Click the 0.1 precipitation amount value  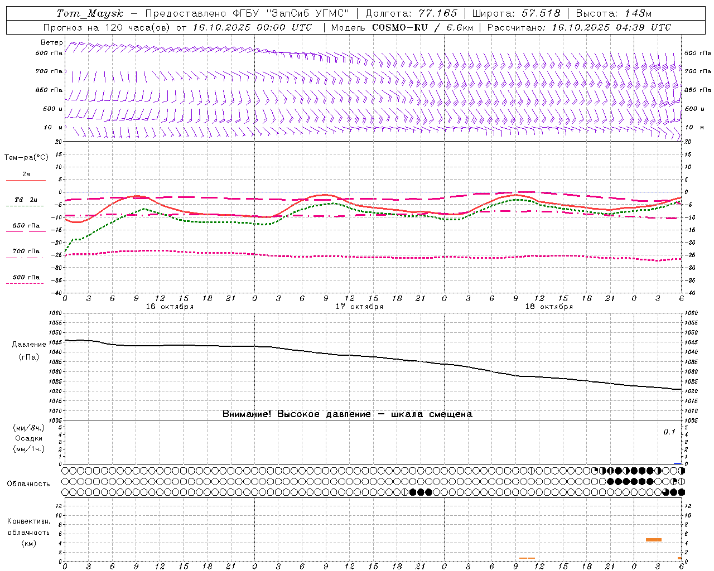(669, 432)
